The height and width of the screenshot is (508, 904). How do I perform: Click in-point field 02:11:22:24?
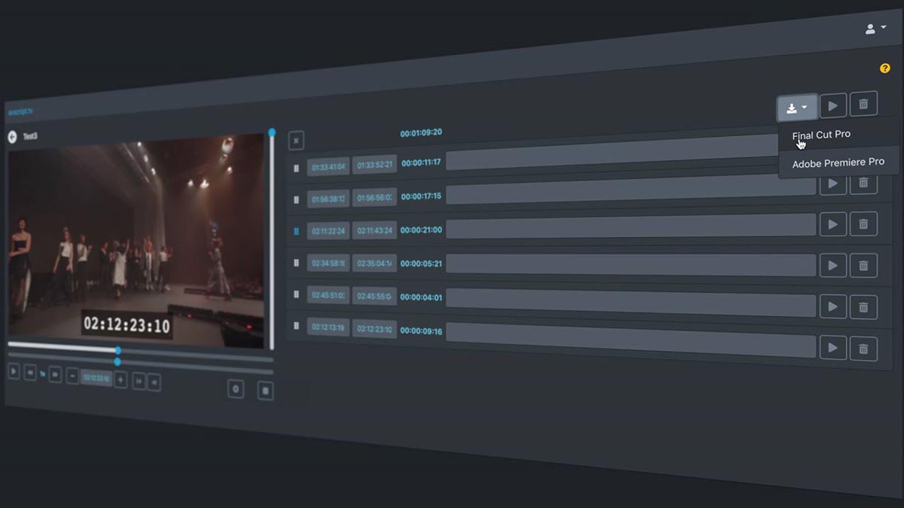(328, 231)
